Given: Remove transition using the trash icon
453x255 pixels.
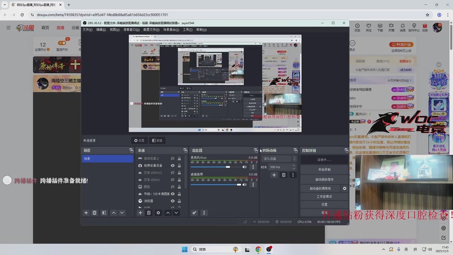Looking at the screenshot, I should (x=284, y=175).
